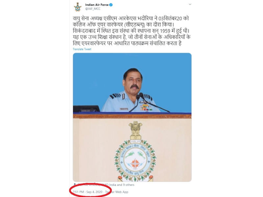The height and width of the screenshot is (197, 263).
Task: Click the 7:51 PM timestamp
Action: pyautogui.click(x=78, y=192)
